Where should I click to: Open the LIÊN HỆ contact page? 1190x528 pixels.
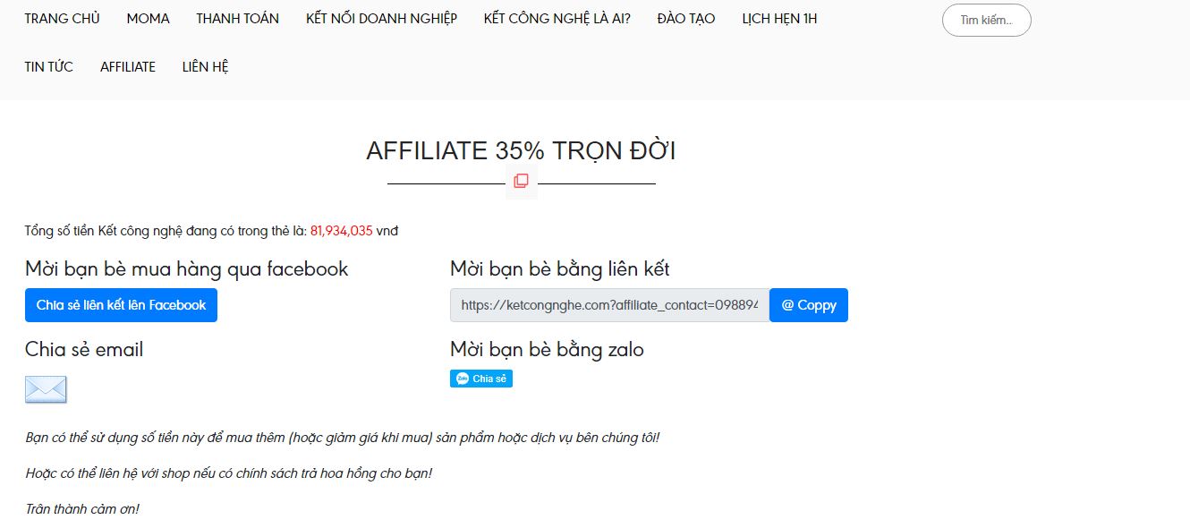[206, 67]
